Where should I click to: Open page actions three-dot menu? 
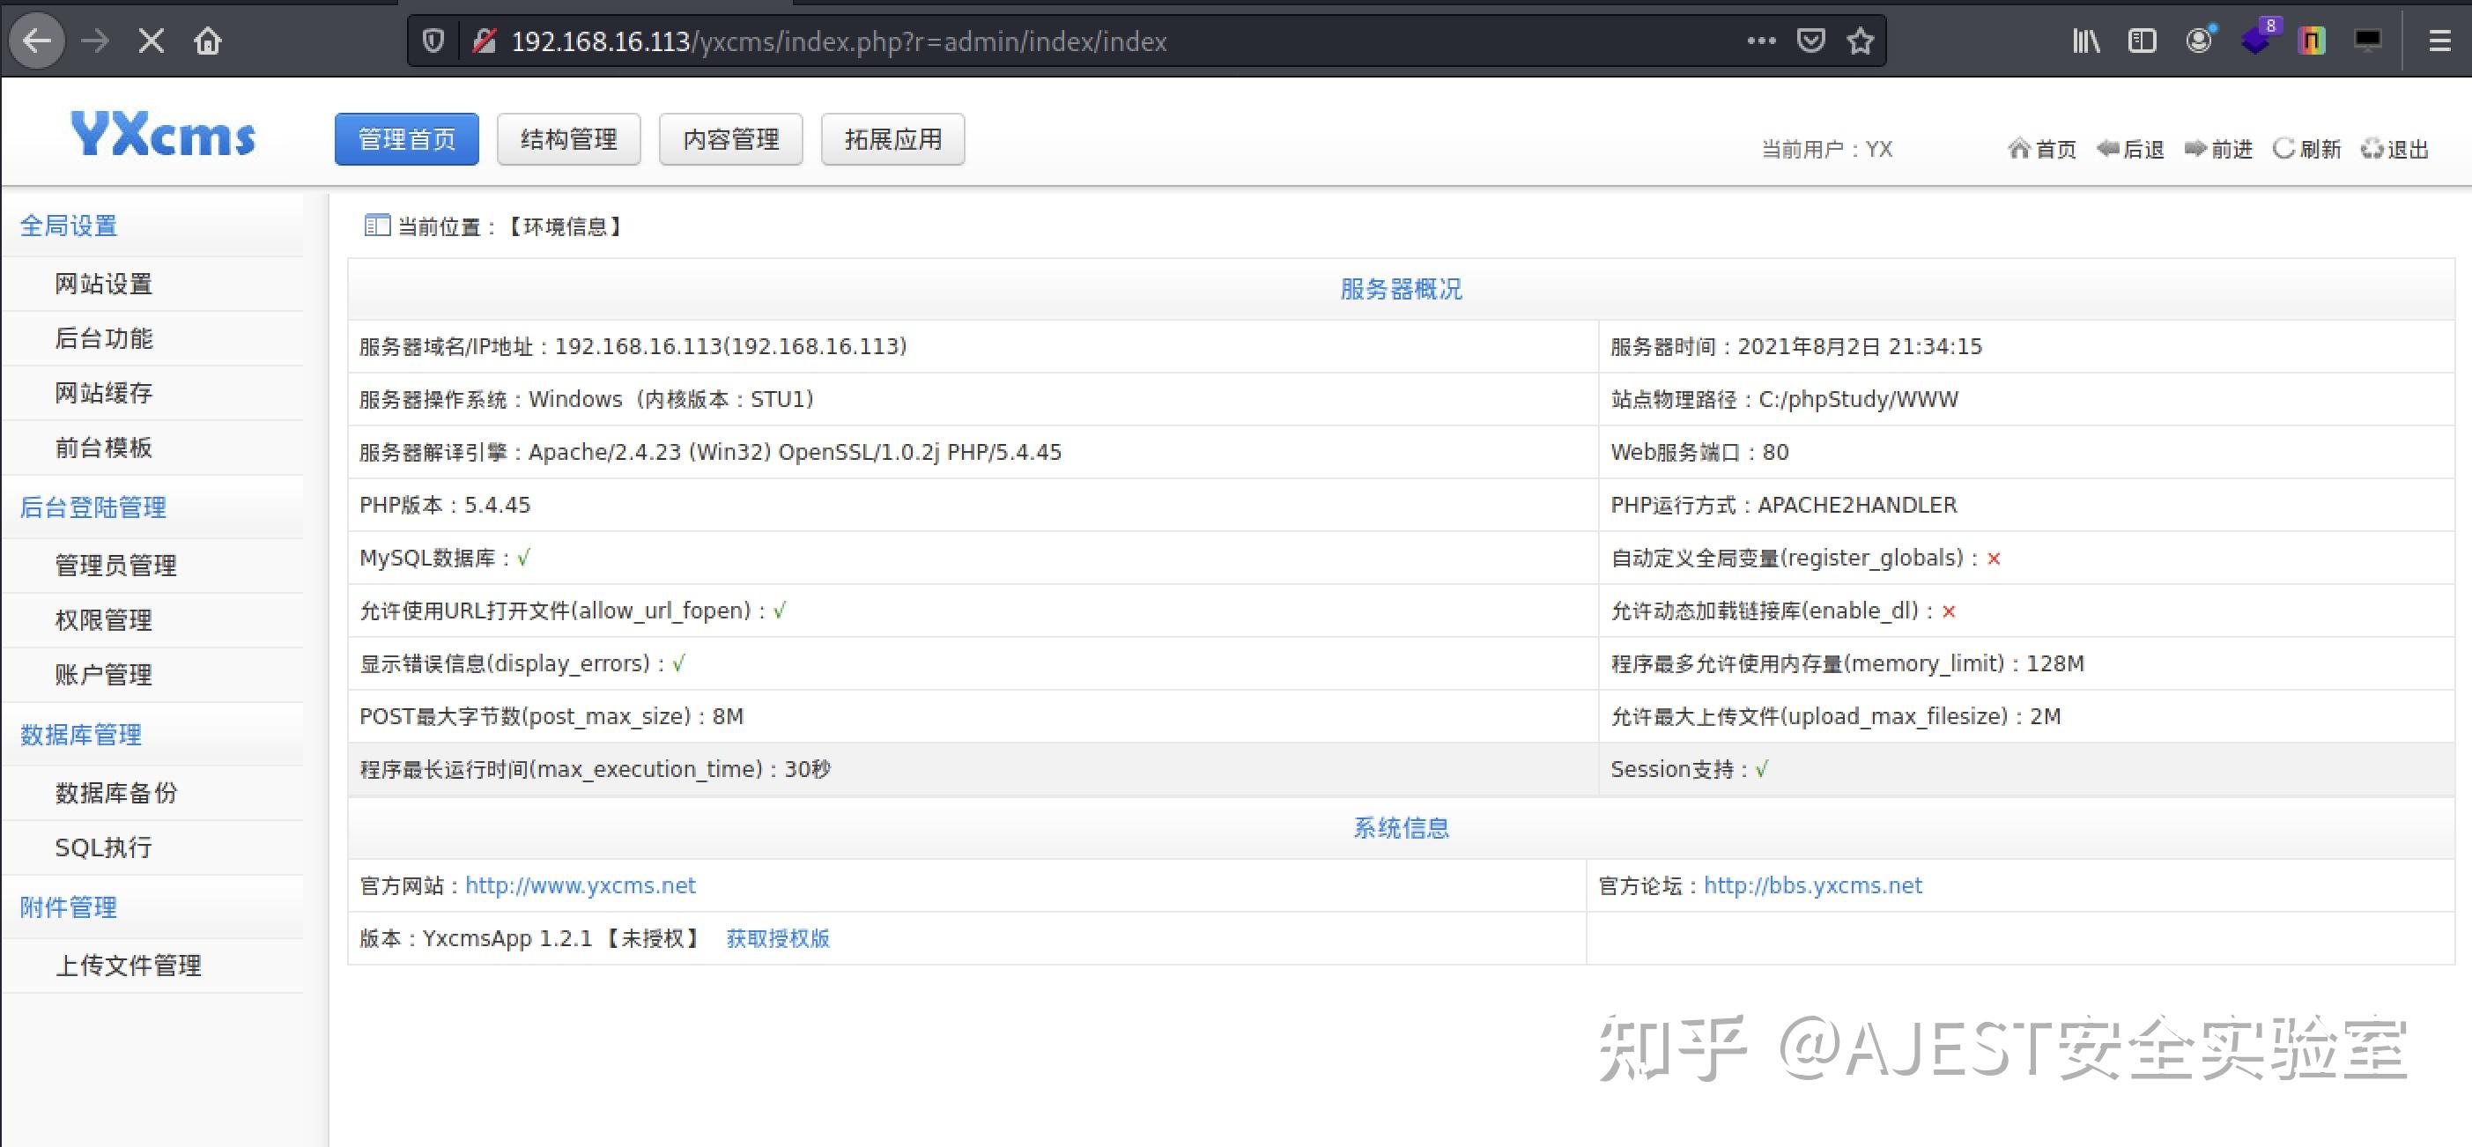[1761, 41]
